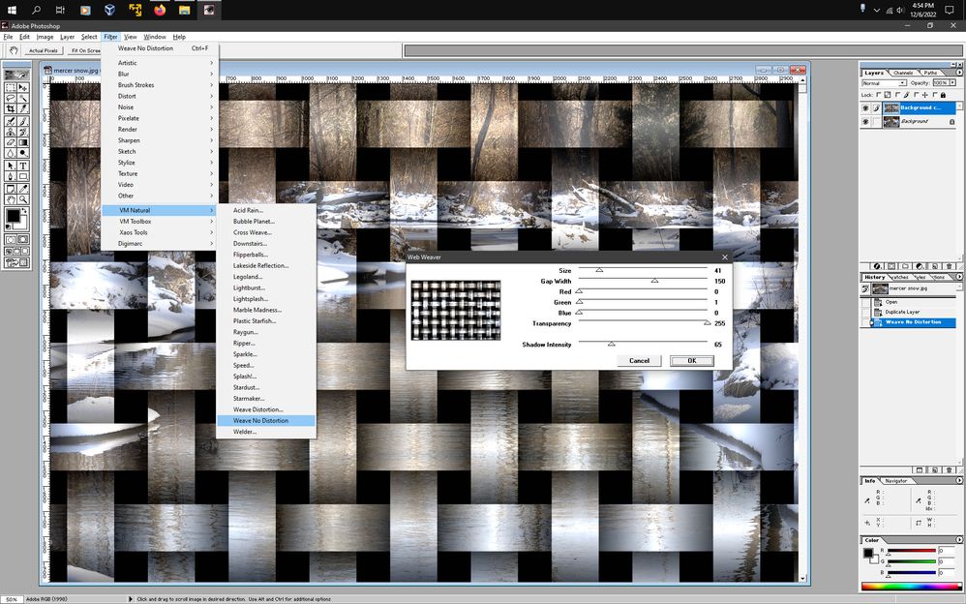Open the Layers panel options menu
Image resolution: width=966 pixels, height=604 pixels.
point(958,73)
